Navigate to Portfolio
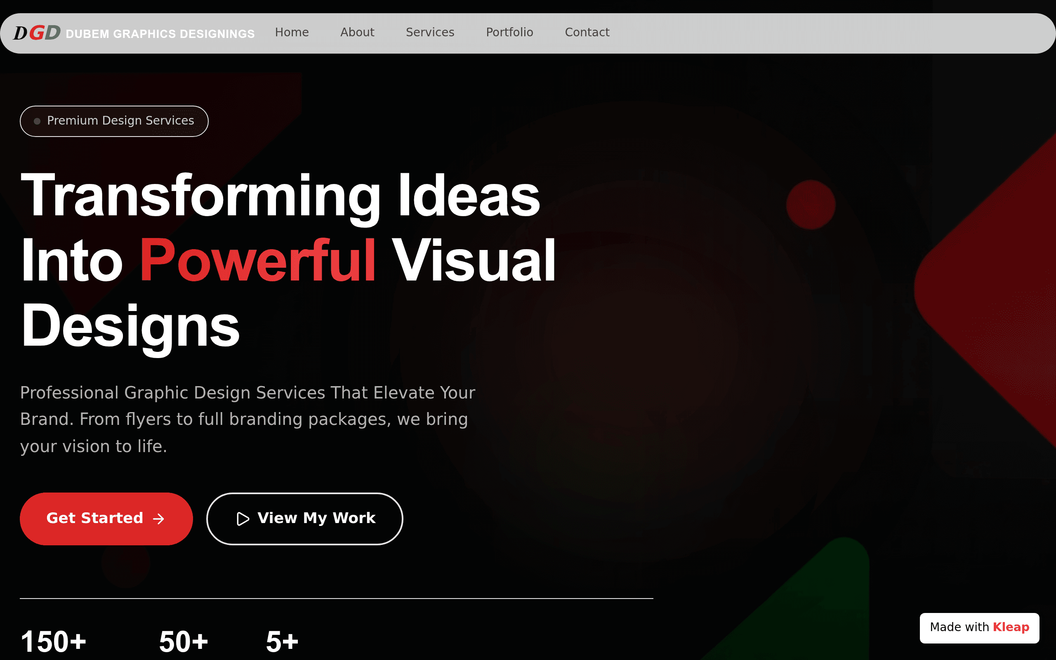Screen dimensions: 1056x660 click(510, 32)
